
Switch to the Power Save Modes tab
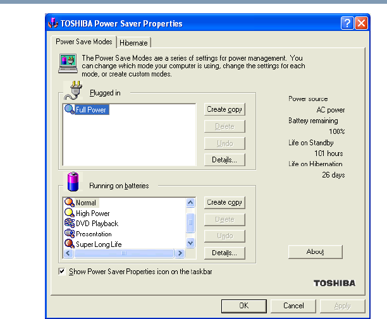pos(83,42)
